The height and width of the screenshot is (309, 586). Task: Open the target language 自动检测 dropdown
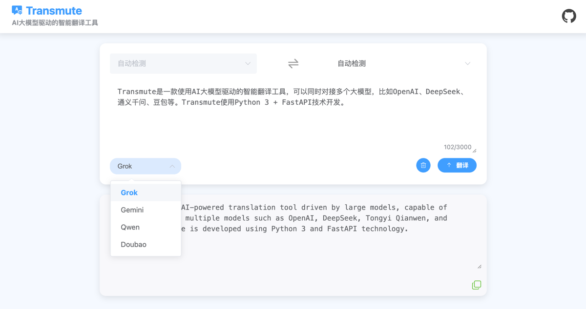pos(403,63)
